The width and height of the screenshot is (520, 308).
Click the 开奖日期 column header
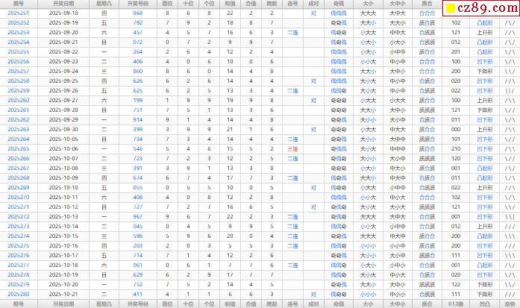pos(62,4)
